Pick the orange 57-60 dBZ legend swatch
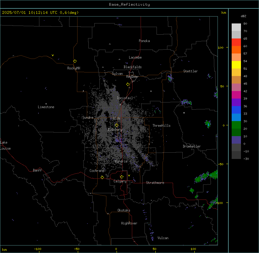This screenshot has height=253, width=259. point(236,50)
